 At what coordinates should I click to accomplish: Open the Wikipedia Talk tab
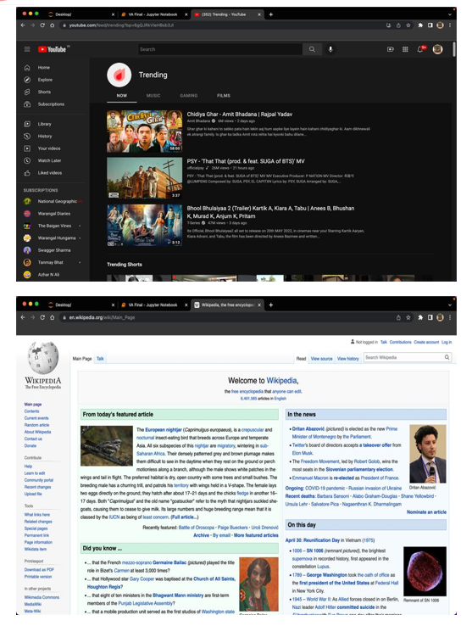click(100, 359)
